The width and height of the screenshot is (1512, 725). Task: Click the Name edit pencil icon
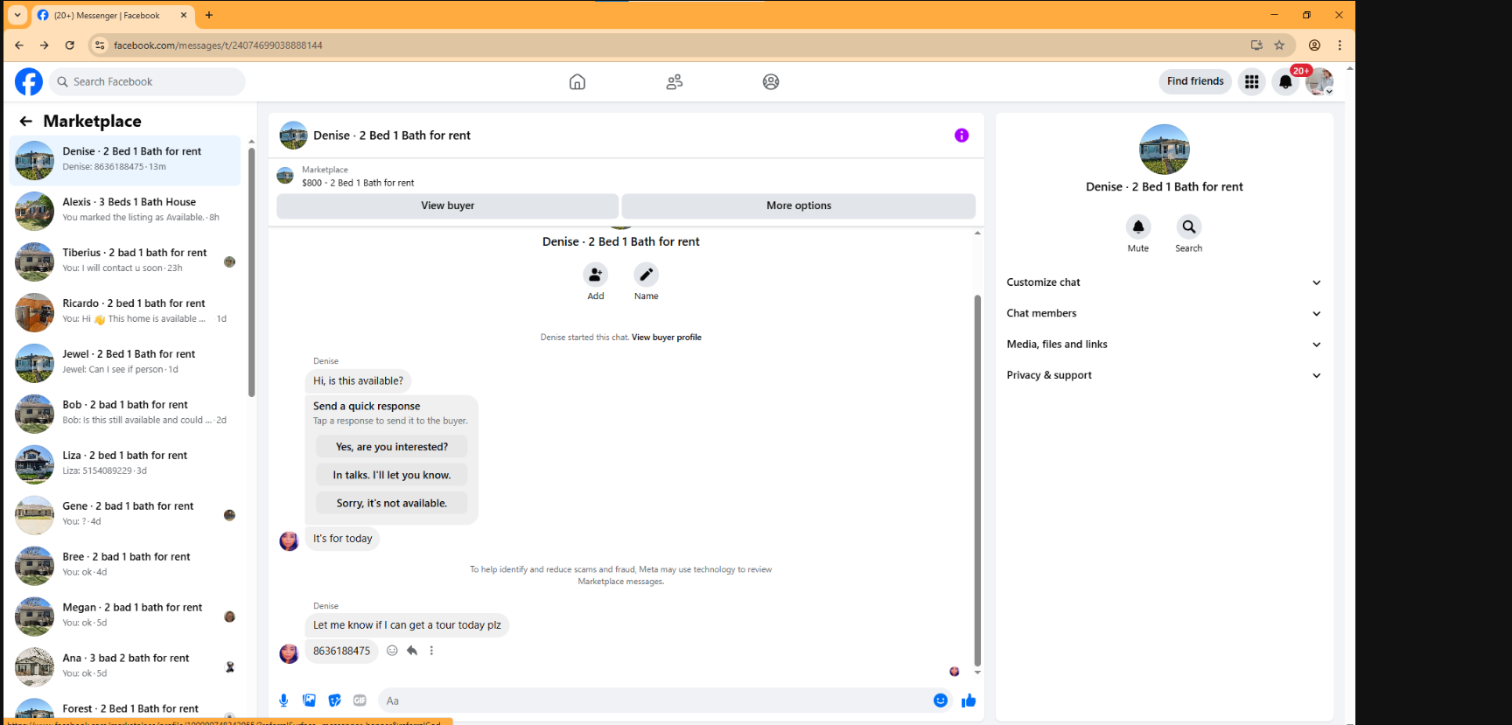tap(647, 275)
